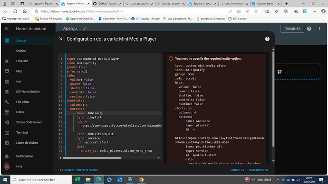The image size is (328, 184).
Task: Switch to the Custom Brand browser tab
Action: tap(266, 3)
